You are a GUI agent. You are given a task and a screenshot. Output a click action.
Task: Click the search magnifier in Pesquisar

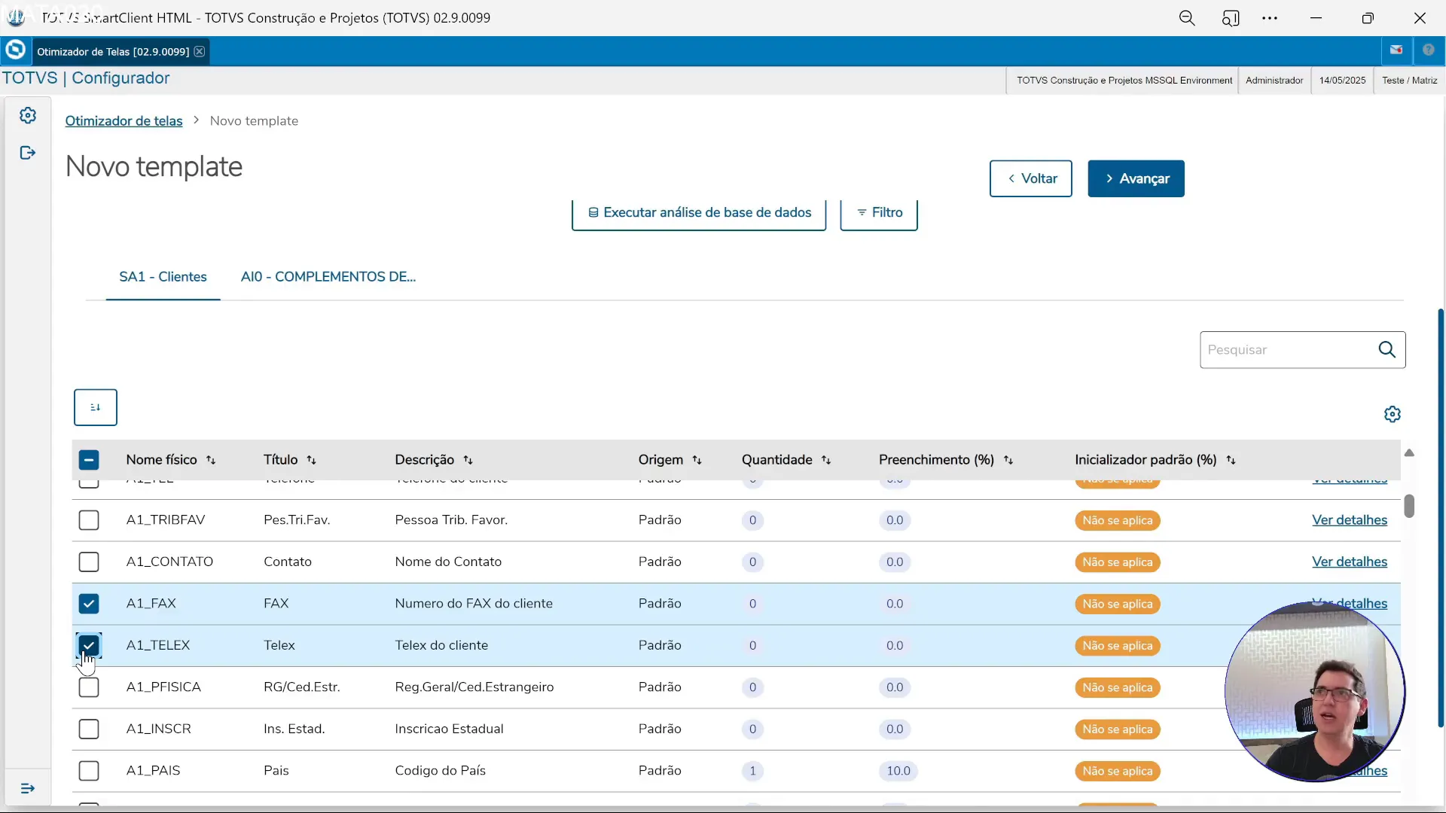1387,349
